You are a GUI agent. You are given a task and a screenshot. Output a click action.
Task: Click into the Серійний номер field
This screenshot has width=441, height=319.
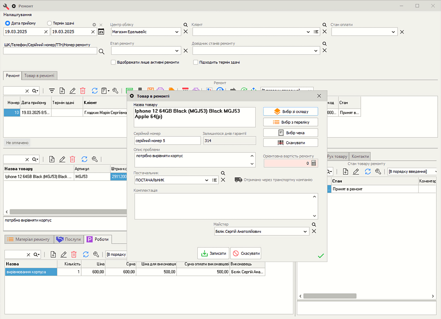167,141
